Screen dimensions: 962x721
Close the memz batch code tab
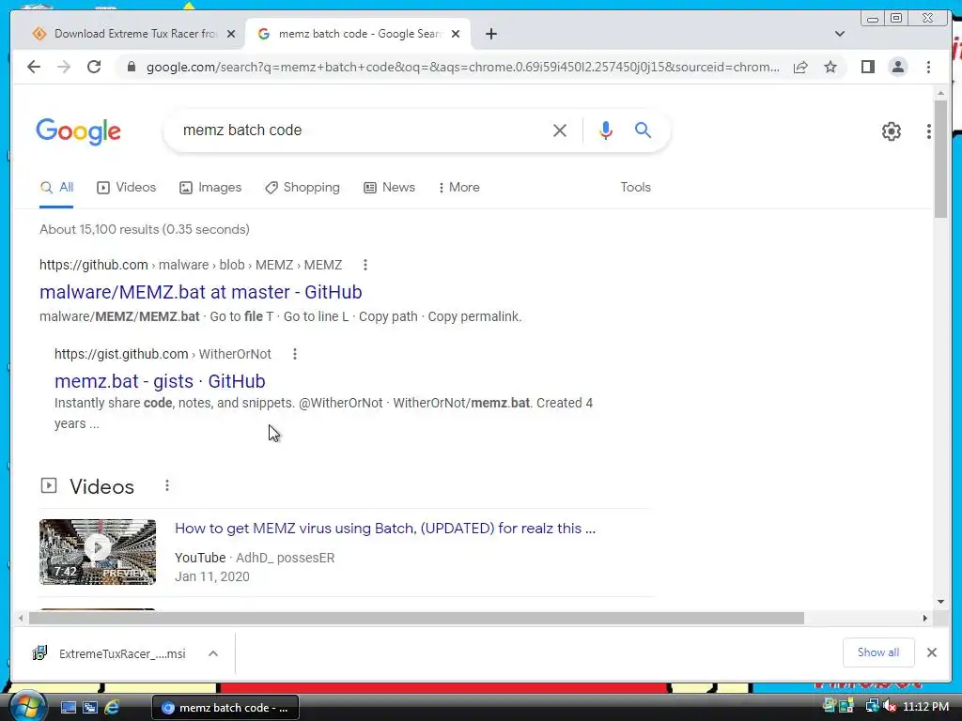tap(456, 34)
